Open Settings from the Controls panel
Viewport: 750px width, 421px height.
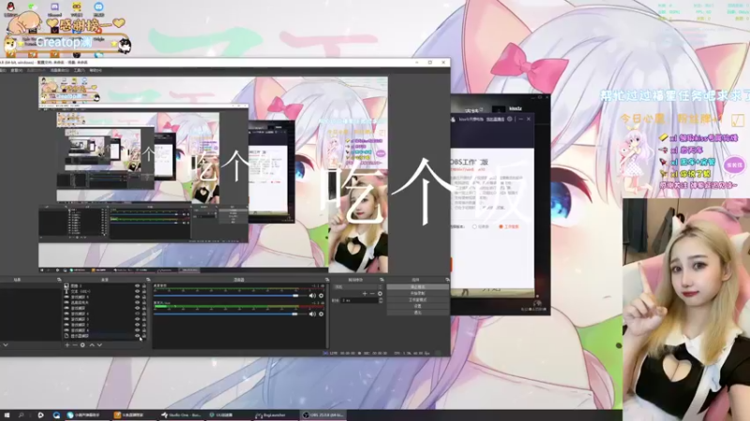coord(417,306)
